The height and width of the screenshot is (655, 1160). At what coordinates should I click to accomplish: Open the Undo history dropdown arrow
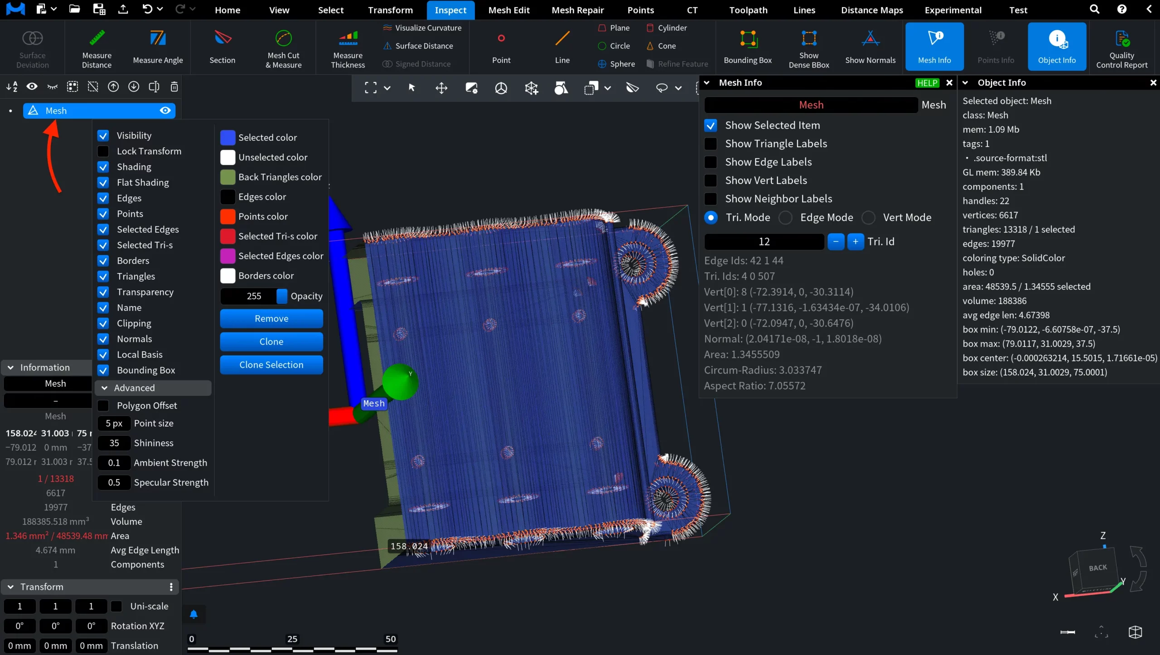[x=160, y=9]
